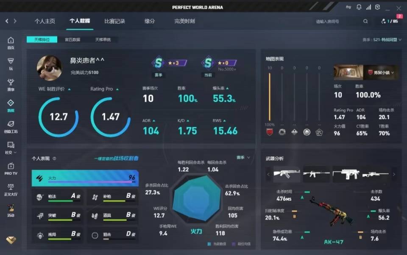Screen dimensions: 407x255
Task: Select the 狙击 D级 skill card
Action: pos(112,235)
